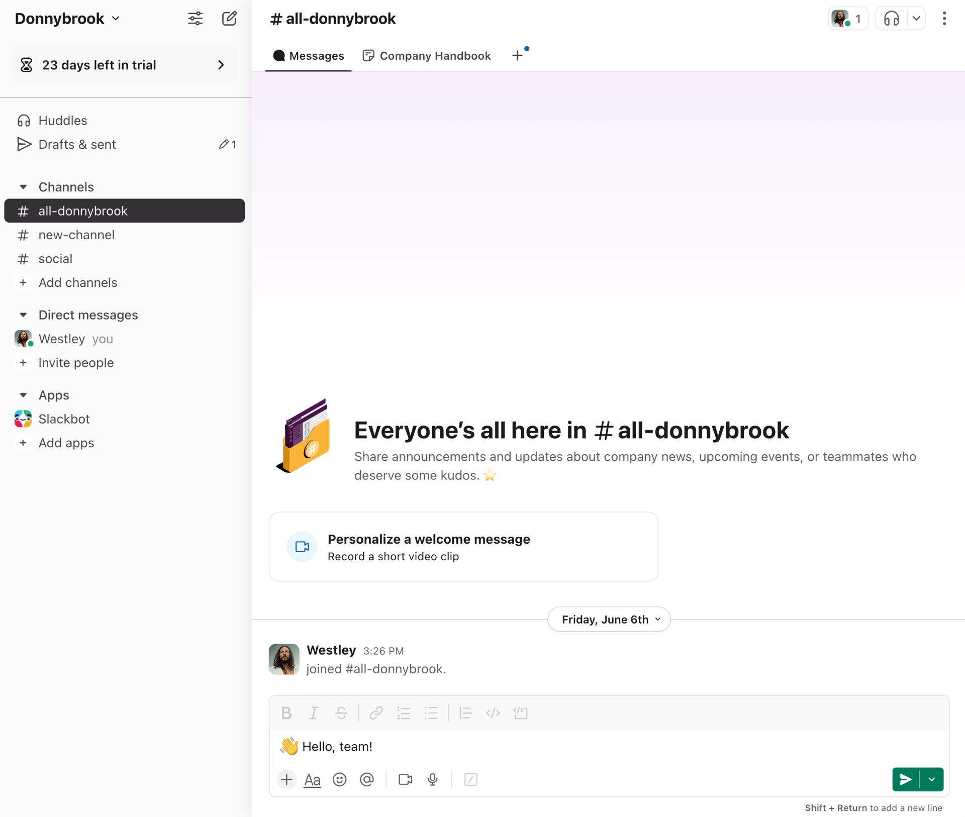Click the hourglass trial icon
965x817 pixels.
(26, 65)
